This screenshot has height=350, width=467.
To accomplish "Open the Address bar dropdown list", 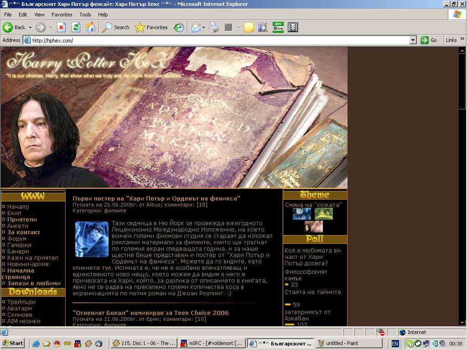I will click(413, 40).
